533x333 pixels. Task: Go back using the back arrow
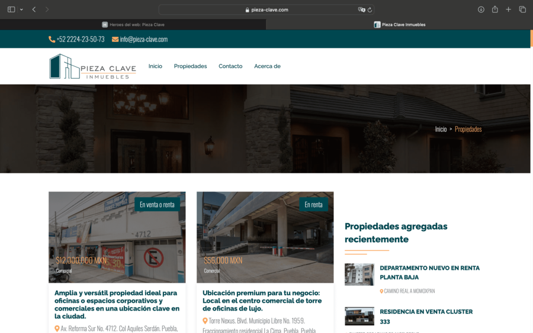34,9
